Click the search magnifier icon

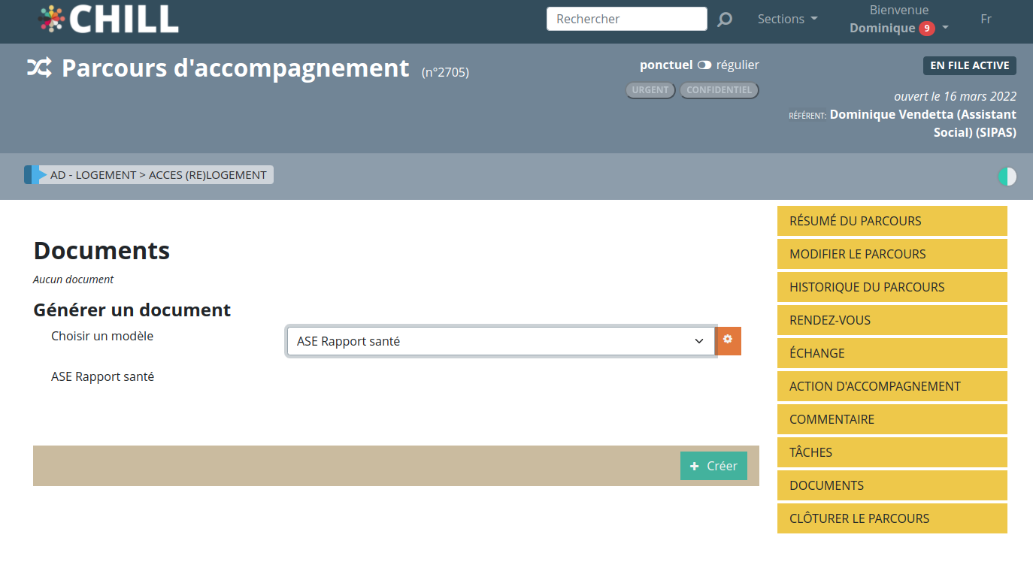(x=724, y=20)
